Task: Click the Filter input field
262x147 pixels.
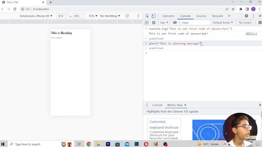Action: [x=196, y=22]
